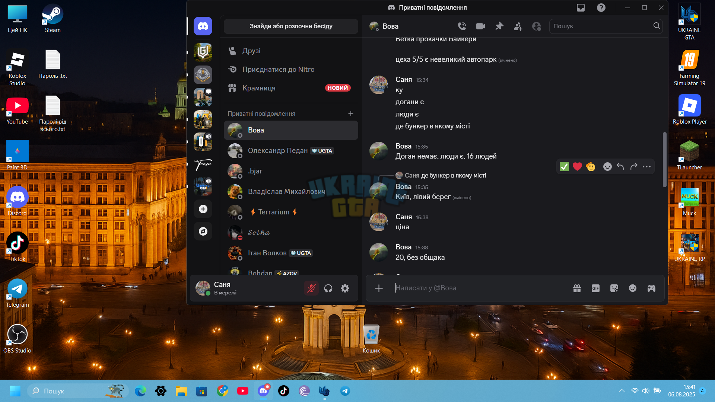Screen dimensions: 715x402
Task: Open Windows Start menu
Action: pyautogui.click(x=15, y=391)
